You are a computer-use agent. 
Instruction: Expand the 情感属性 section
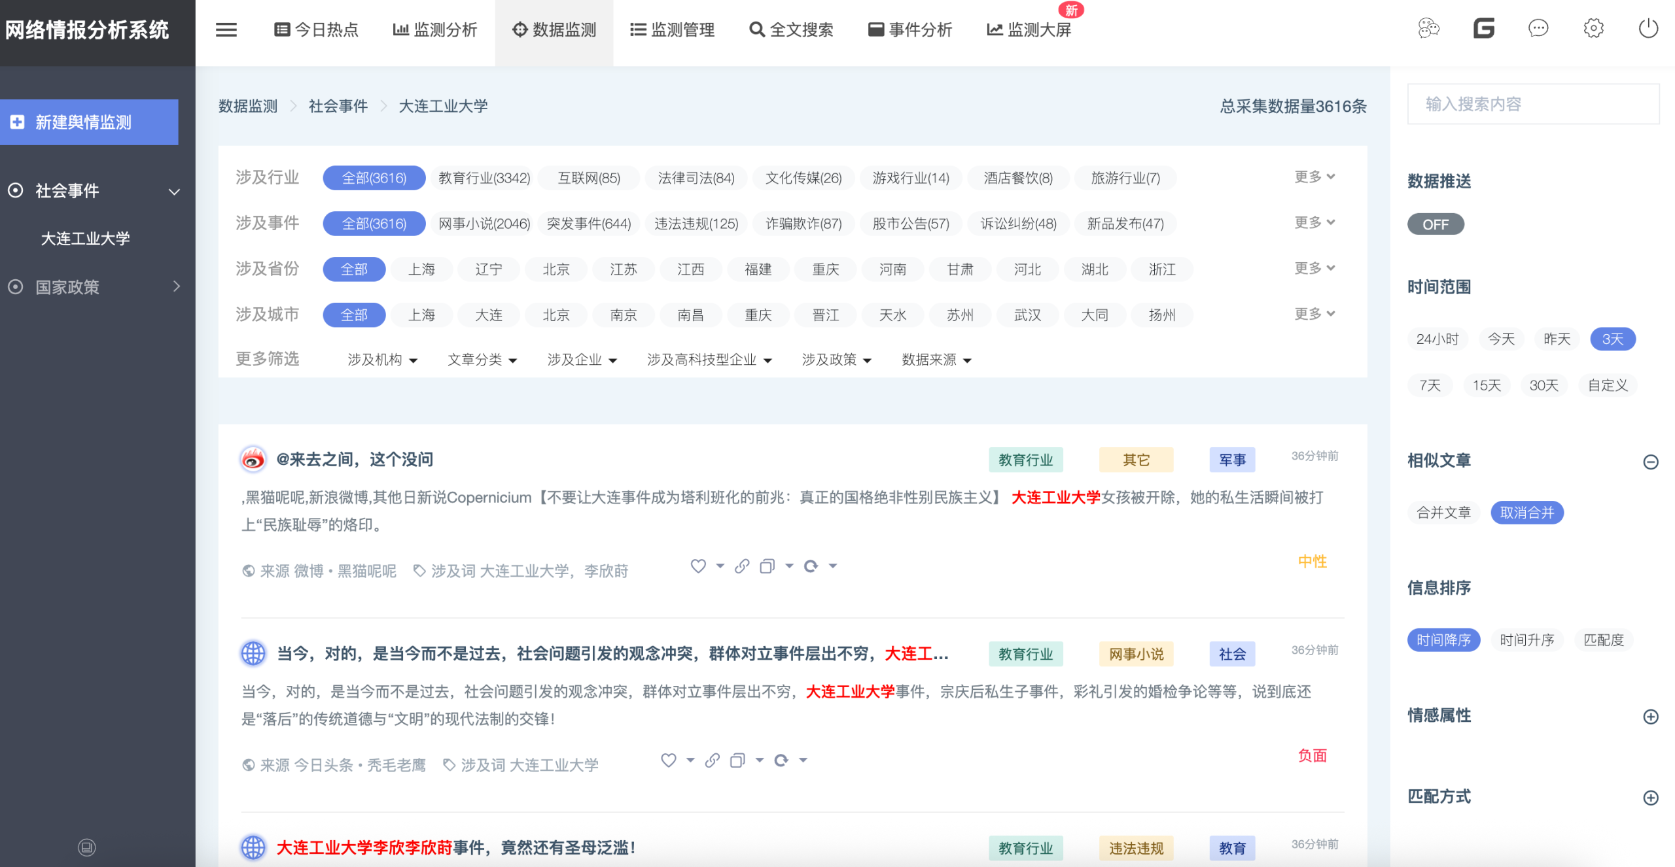coord(1650,717)
